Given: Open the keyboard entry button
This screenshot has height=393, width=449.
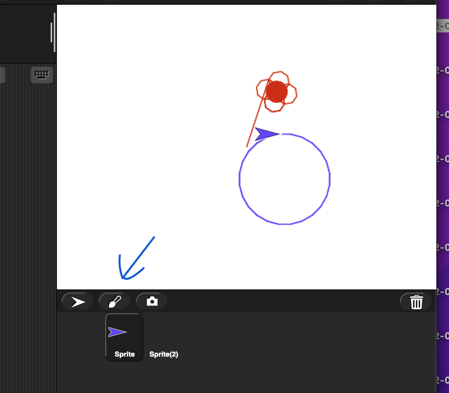Looking at the screenshot, I should (x=42, y=75).
